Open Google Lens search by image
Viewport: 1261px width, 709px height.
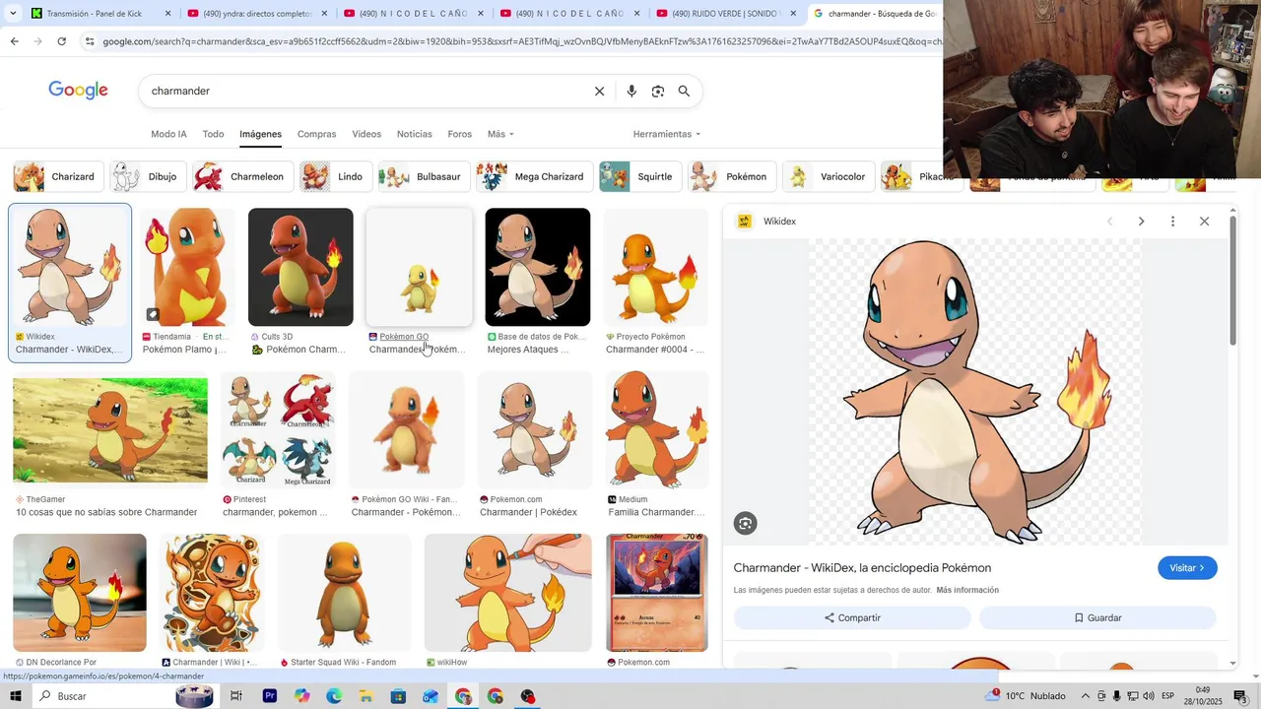click(x=658, y=91)
